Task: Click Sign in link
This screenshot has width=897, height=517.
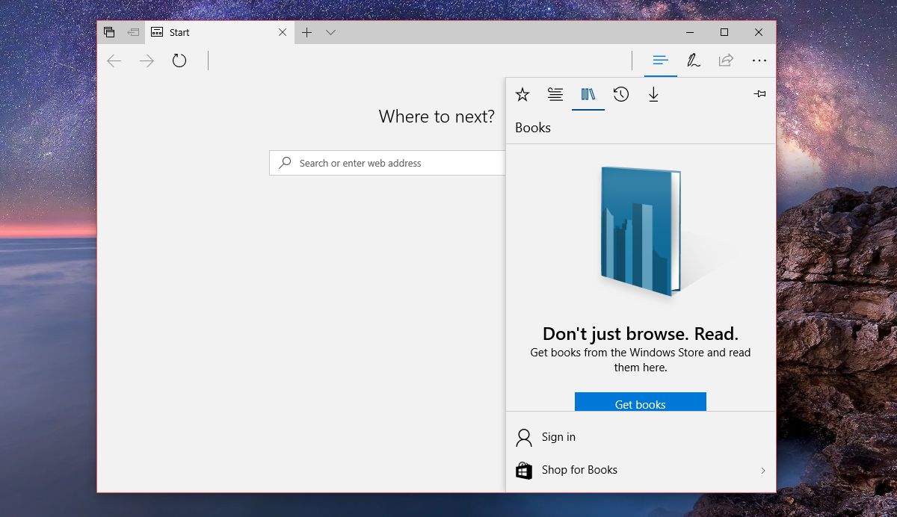Action: 558,437
